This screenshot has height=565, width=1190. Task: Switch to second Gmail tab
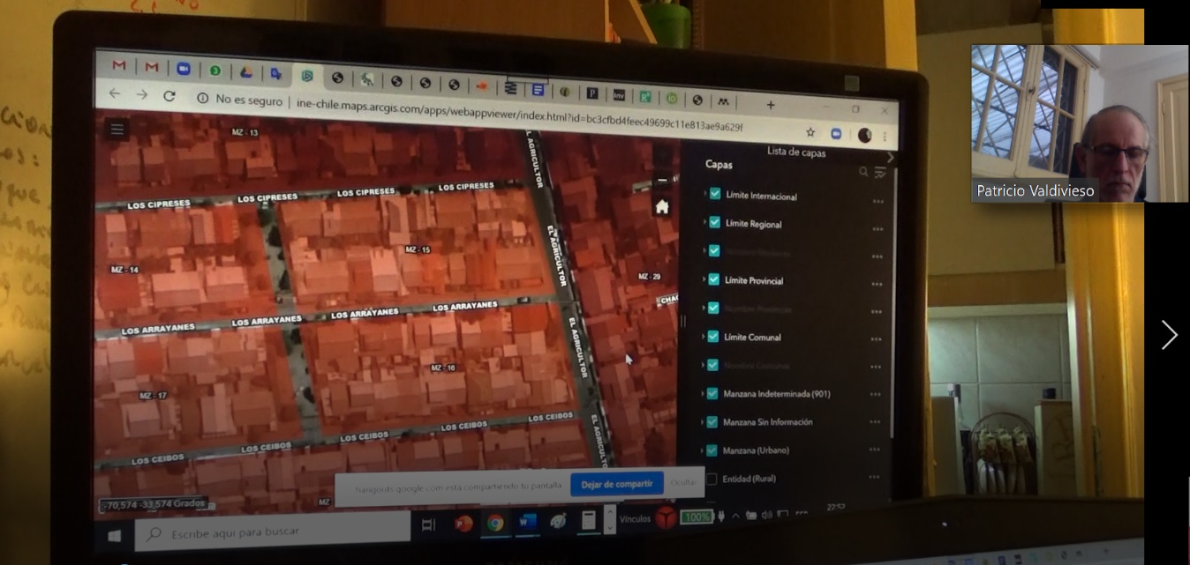(152, 67)
